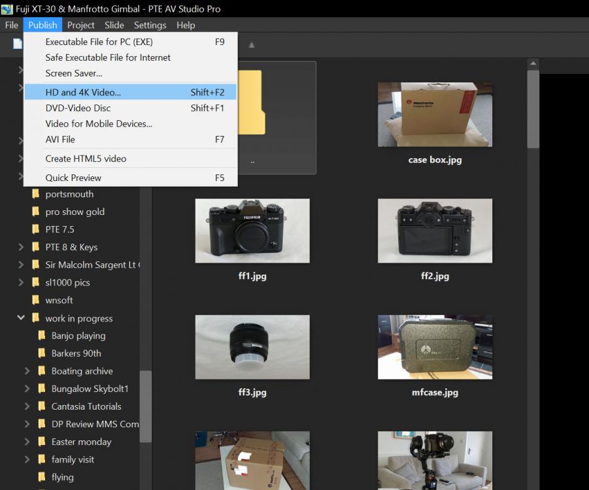Select the cardboard box photo thumbnail
This screenshot has height=490, width=589.
point(252,461)
